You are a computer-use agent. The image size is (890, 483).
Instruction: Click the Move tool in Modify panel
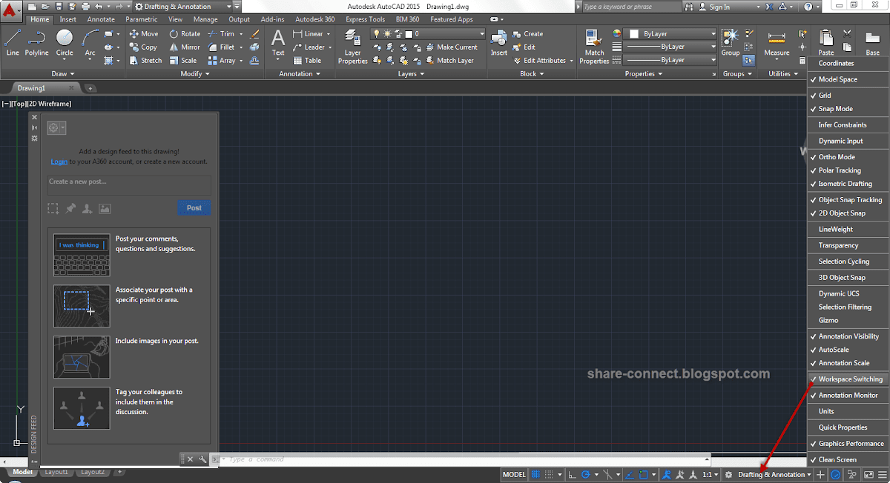point(143,34)
